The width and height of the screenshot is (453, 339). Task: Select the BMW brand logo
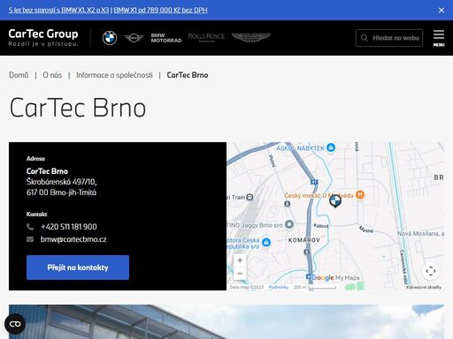pyautogui.click(x=110, y=38)
